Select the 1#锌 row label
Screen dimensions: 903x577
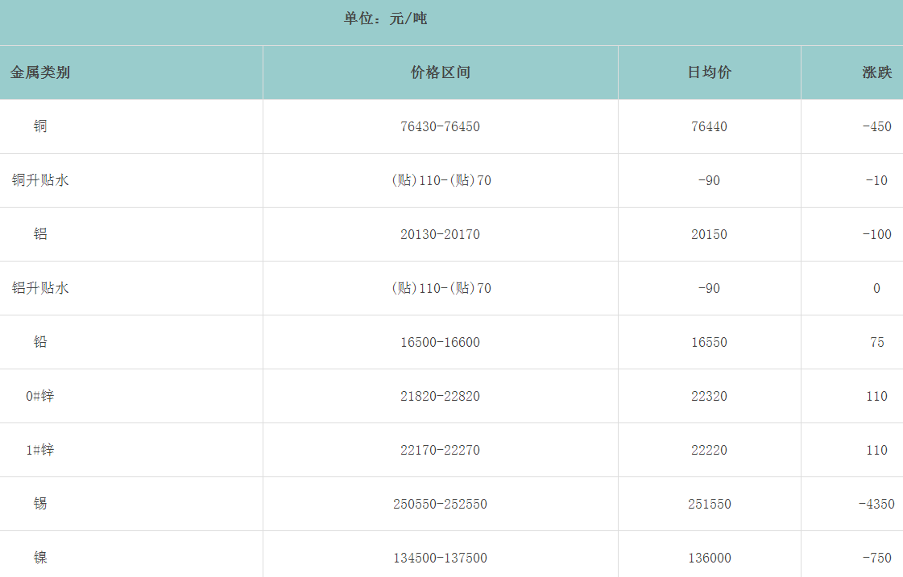tap(40, 450)
